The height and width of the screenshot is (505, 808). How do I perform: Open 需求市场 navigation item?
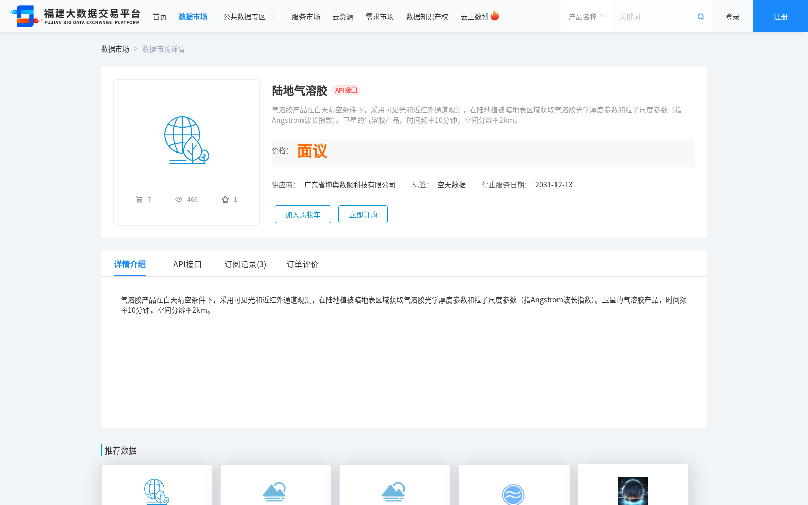pos(380,17)
